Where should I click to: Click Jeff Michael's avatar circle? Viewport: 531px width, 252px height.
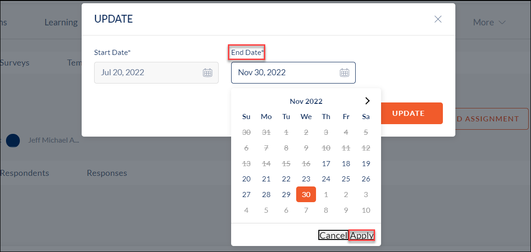[x=13, y=140]
